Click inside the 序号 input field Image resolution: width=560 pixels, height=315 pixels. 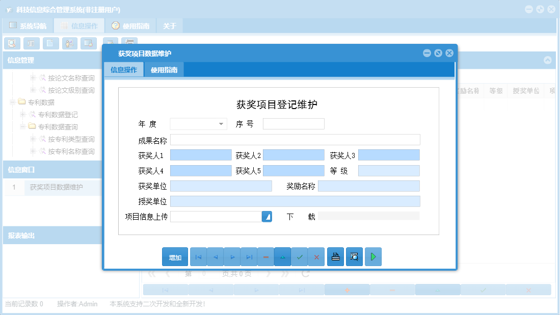pos(293,123)
